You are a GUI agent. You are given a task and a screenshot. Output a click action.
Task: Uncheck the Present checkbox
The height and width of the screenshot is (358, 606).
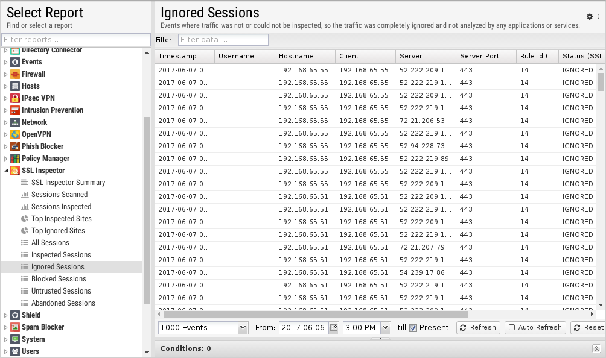tap(413, 328)
